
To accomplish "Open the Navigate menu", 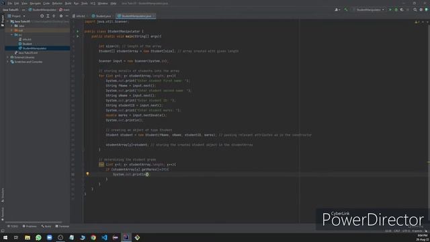I will point(35,3).
